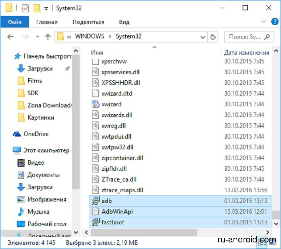Expand the ribbon with the chevron

point(264,22)
